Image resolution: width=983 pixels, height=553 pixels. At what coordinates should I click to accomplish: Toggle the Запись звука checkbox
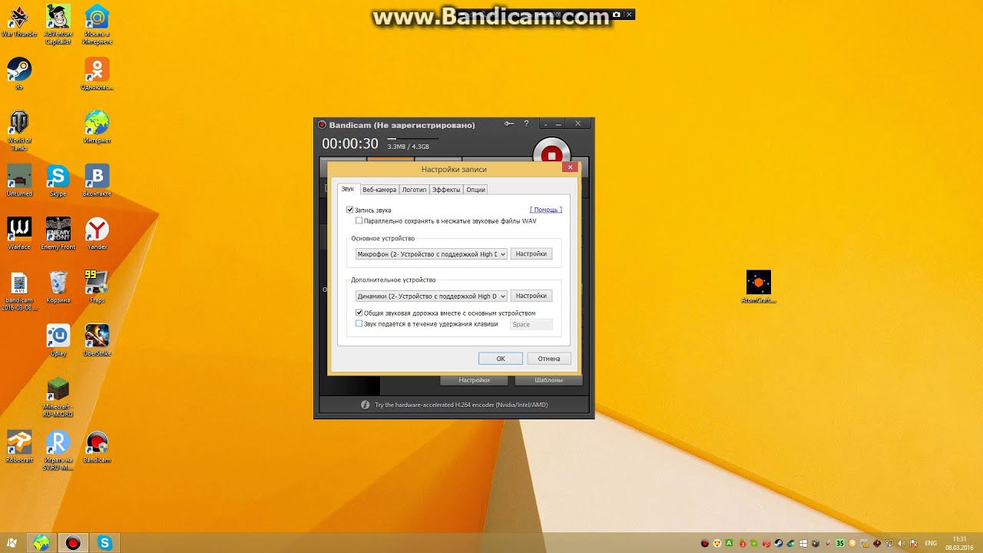(350, 210)
